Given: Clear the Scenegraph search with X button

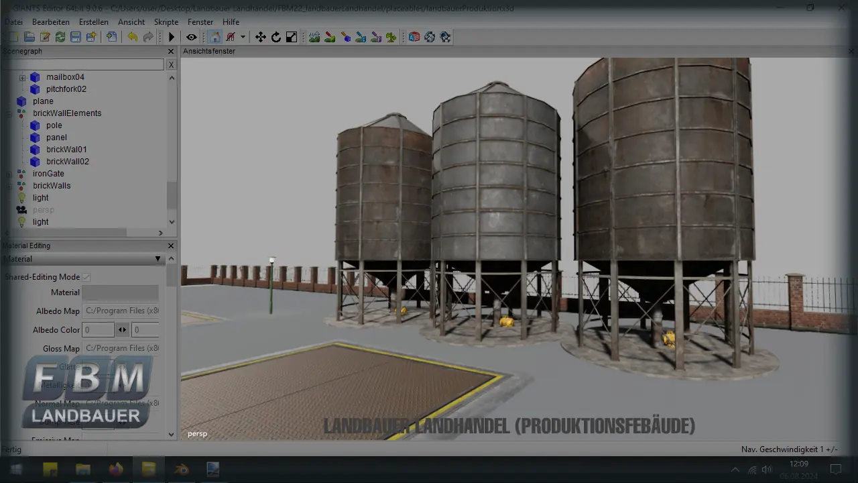Looking at the screenshot, I should click(172, 64).
